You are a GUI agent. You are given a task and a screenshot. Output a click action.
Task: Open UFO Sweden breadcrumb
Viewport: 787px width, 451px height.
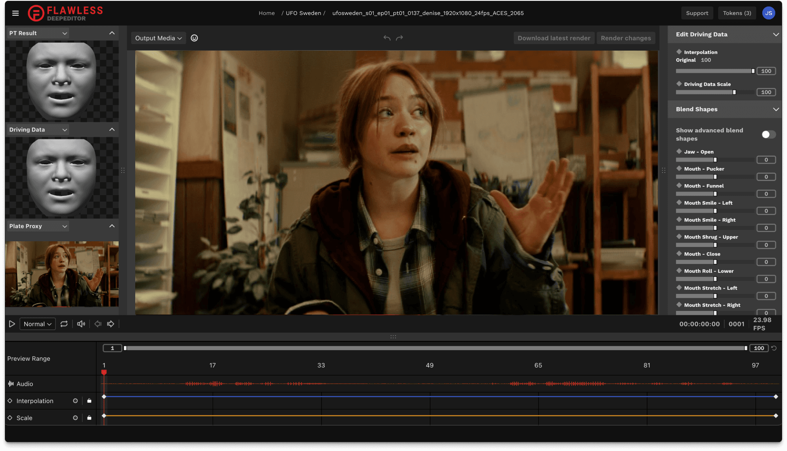(x=304, y=13)
